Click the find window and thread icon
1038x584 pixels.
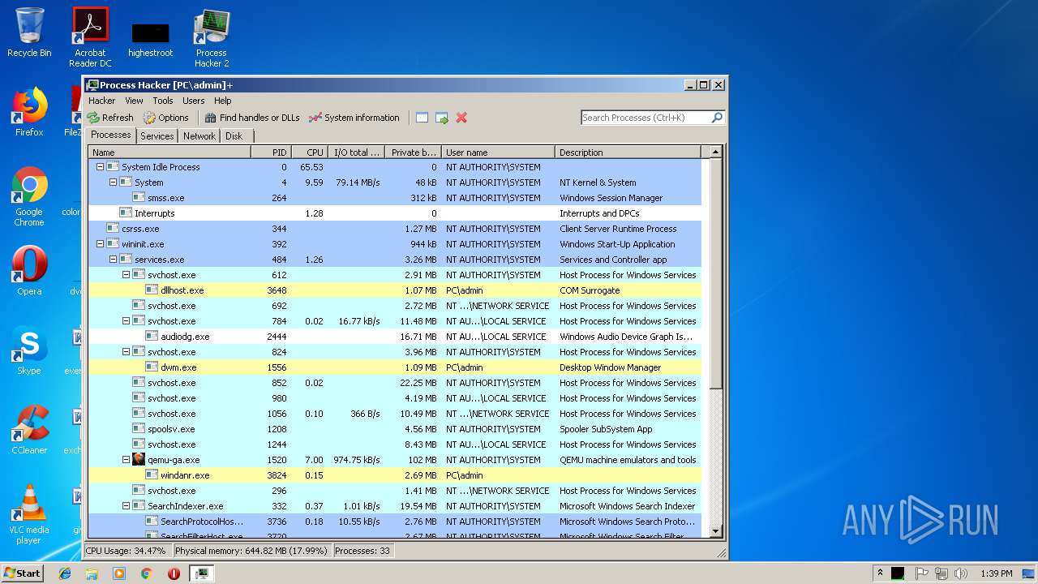(442, 118)
